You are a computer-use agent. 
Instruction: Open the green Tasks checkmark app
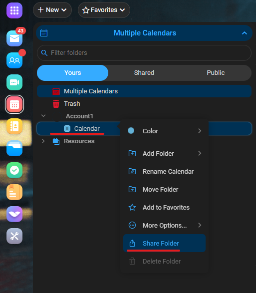pos(14,170)
